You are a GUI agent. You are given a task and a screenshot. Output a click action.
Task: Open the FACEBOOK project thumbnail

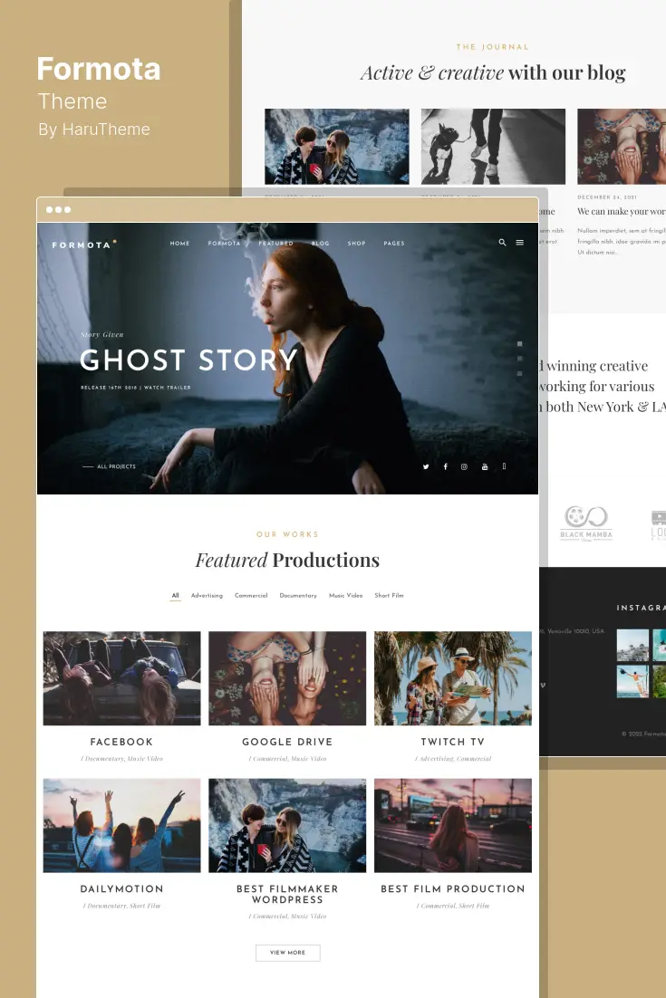pyautogui.click(x=121, y=677)
